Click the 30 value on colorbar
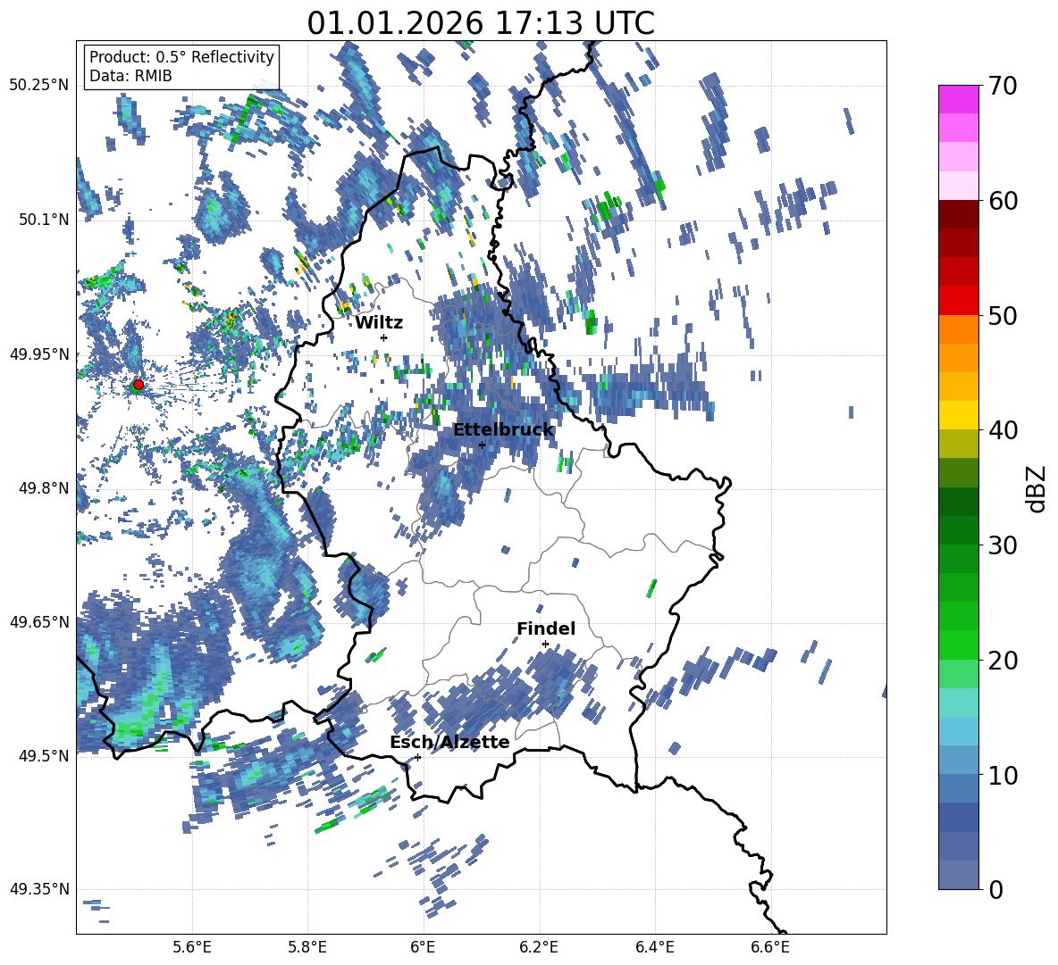1058x965 pixels. click(x=1002, y=545)
